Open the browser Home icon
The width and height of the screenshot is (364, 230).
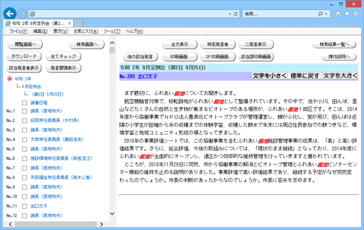tap(339, 14)
